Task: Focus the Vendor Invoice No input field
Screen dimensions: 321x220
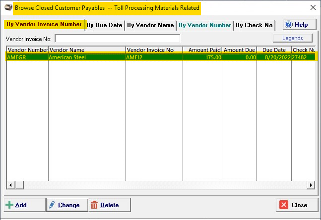Action: pos(117,39)
